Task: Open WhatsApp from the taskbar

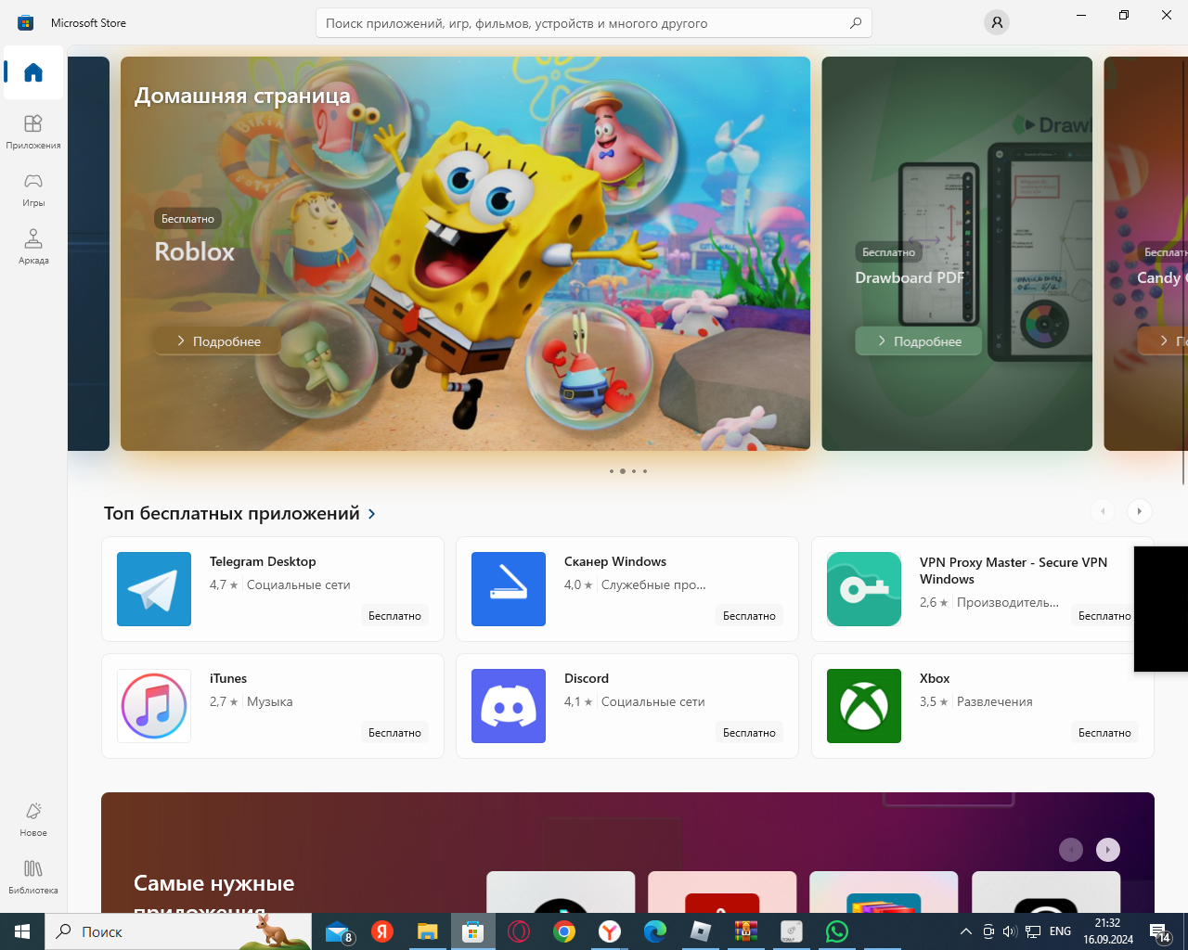Action: (x=836, y=931)
